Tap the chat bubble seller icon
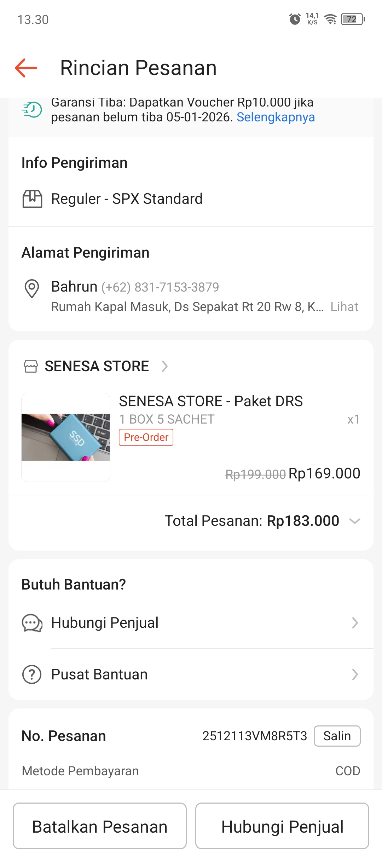Screen dimensions: 382x862 pos(32,623)
